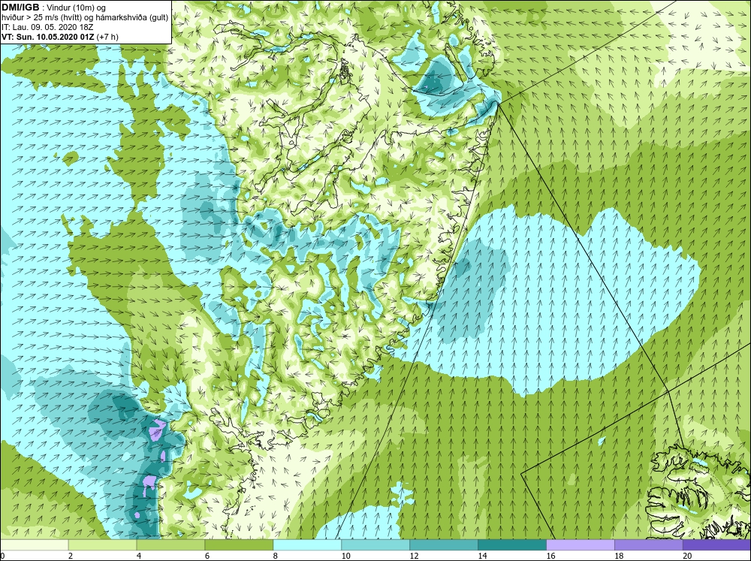The image size is (751, 561).
Task: Click the legend scale number "4"
Action: pyautogui.click(x=139, y=556)
